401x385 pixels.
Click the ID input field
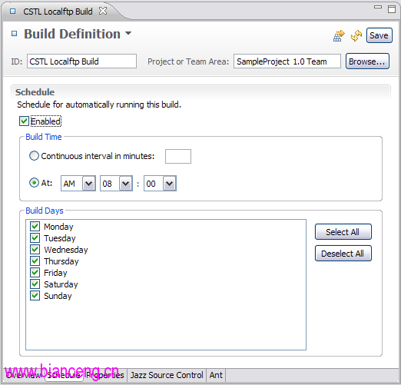click(x=81, y=61)
